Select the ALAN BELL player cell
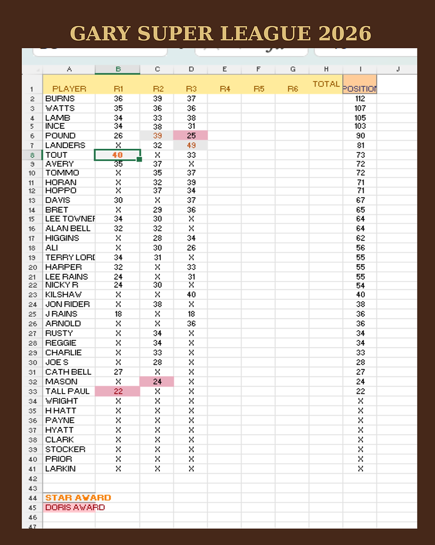435x545 pixels. (69, 229)
